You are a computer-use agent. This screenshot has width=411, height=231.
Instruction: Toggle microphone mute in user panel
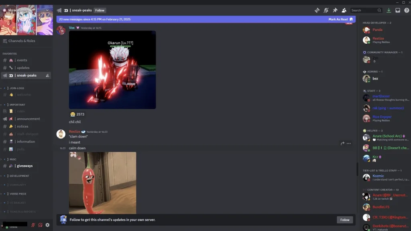(33, 225)
